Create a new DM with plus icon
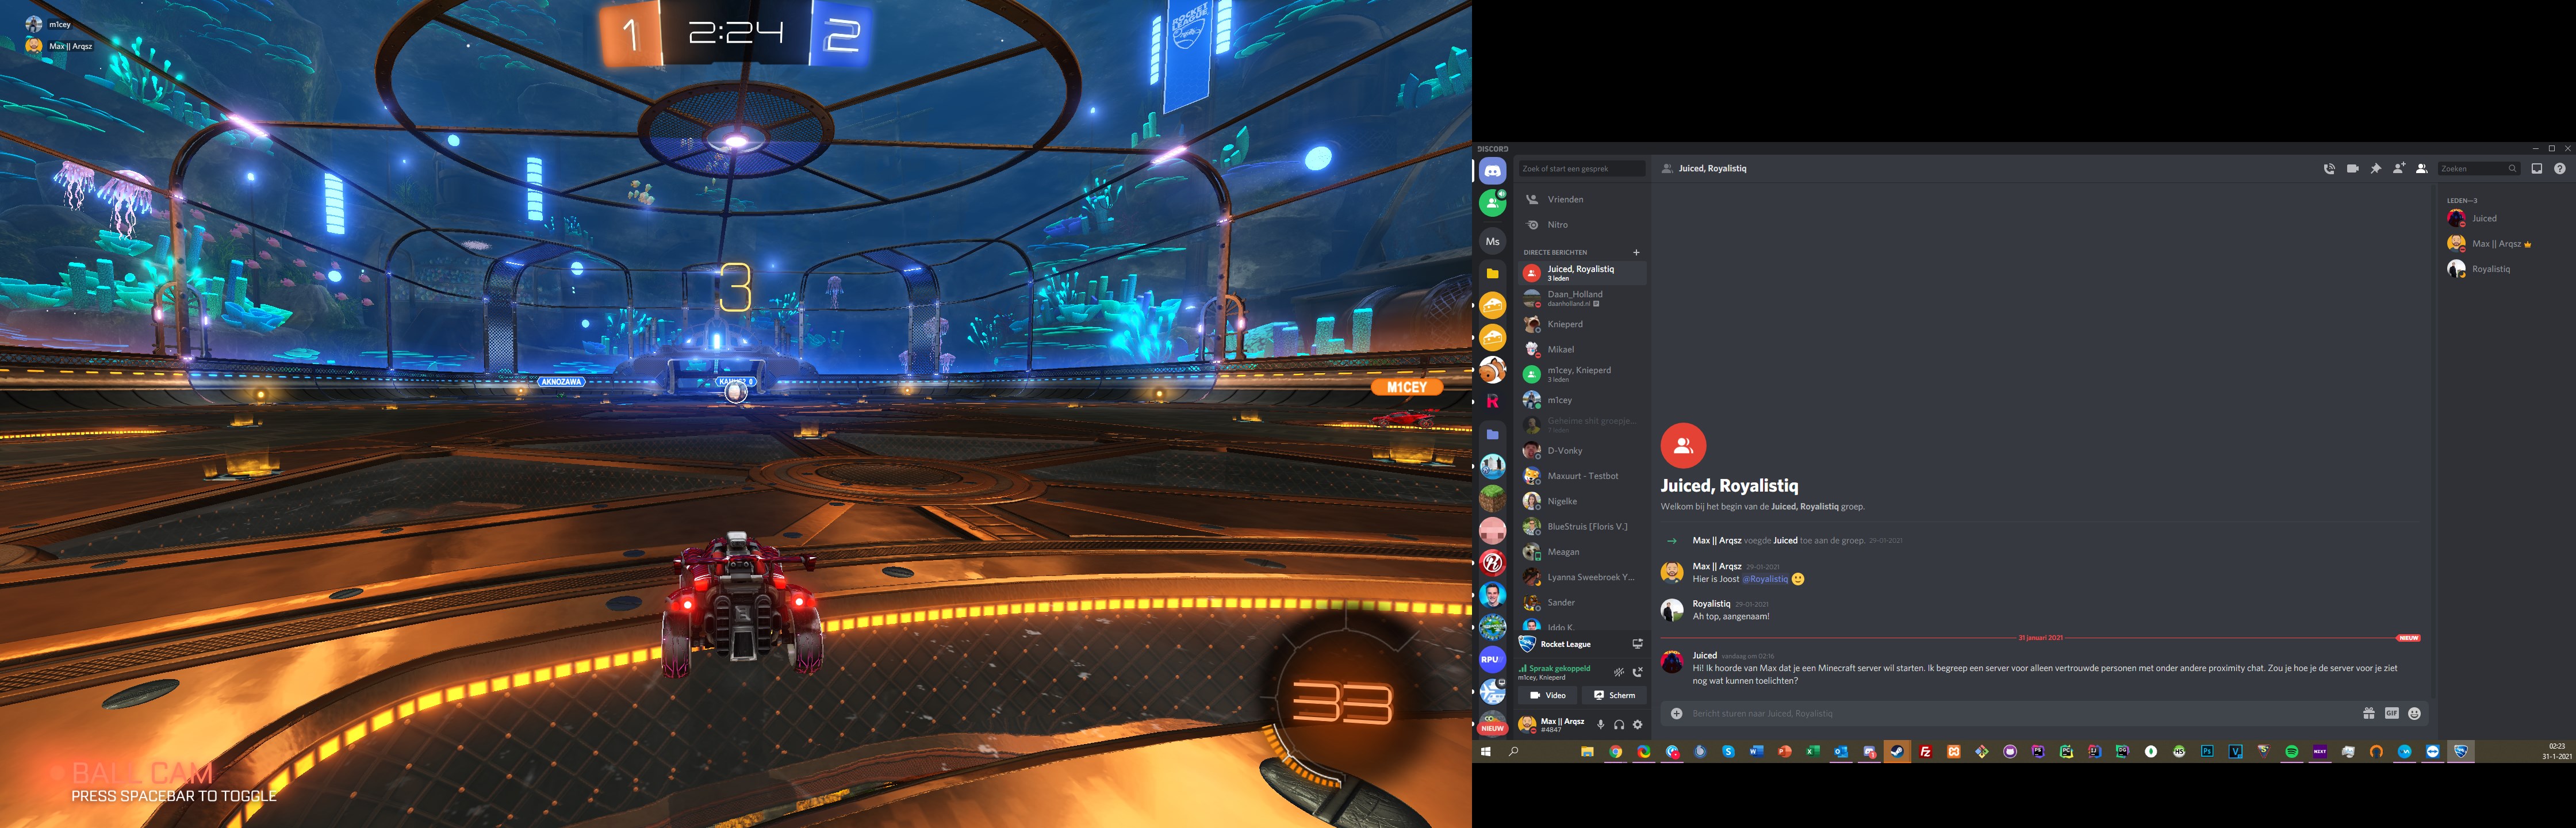The width and height of the screenshot is (2576, 828). pyautogui.click(x=1636, y=252)
